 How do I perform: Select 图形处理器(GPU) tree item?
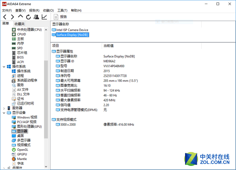27,126
